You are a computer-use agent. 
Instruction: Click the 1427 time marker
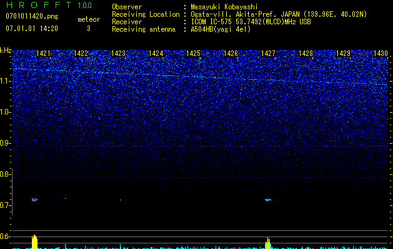269,54
